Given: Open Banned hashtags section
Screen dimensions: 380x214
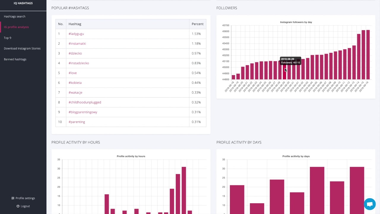Looking at the screenshot, I should coord(15,59).
